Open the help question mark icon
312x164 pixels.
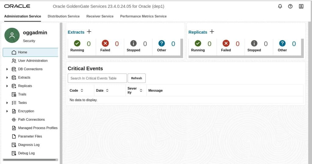pos(290,6)
